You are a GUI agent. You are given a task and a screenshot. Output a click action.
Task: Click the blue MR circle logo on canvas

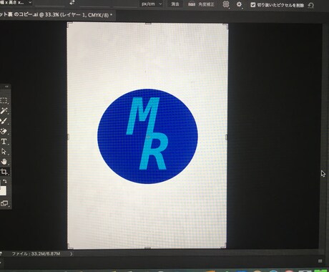point(147,136)
